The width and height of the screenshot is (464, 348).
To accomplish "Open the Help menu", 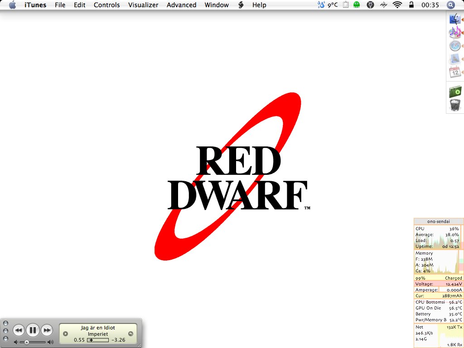I will (259, 5).
